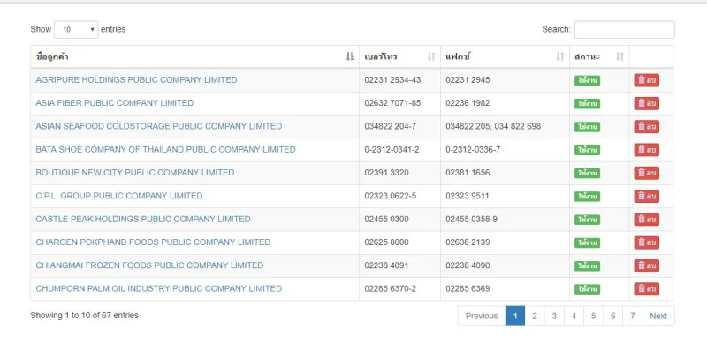The width and height of the screenshot is (707, 358).
Task: Delete the C.P.L. GROUP row
Action: coord(647,196)
